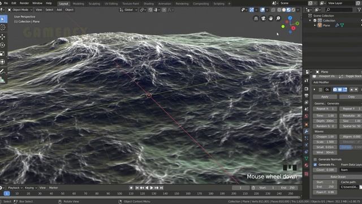Open the Object Mode dropdown

tap(20, 10)
